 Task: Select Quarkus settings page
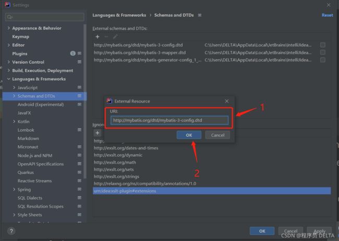click(26, 172)
